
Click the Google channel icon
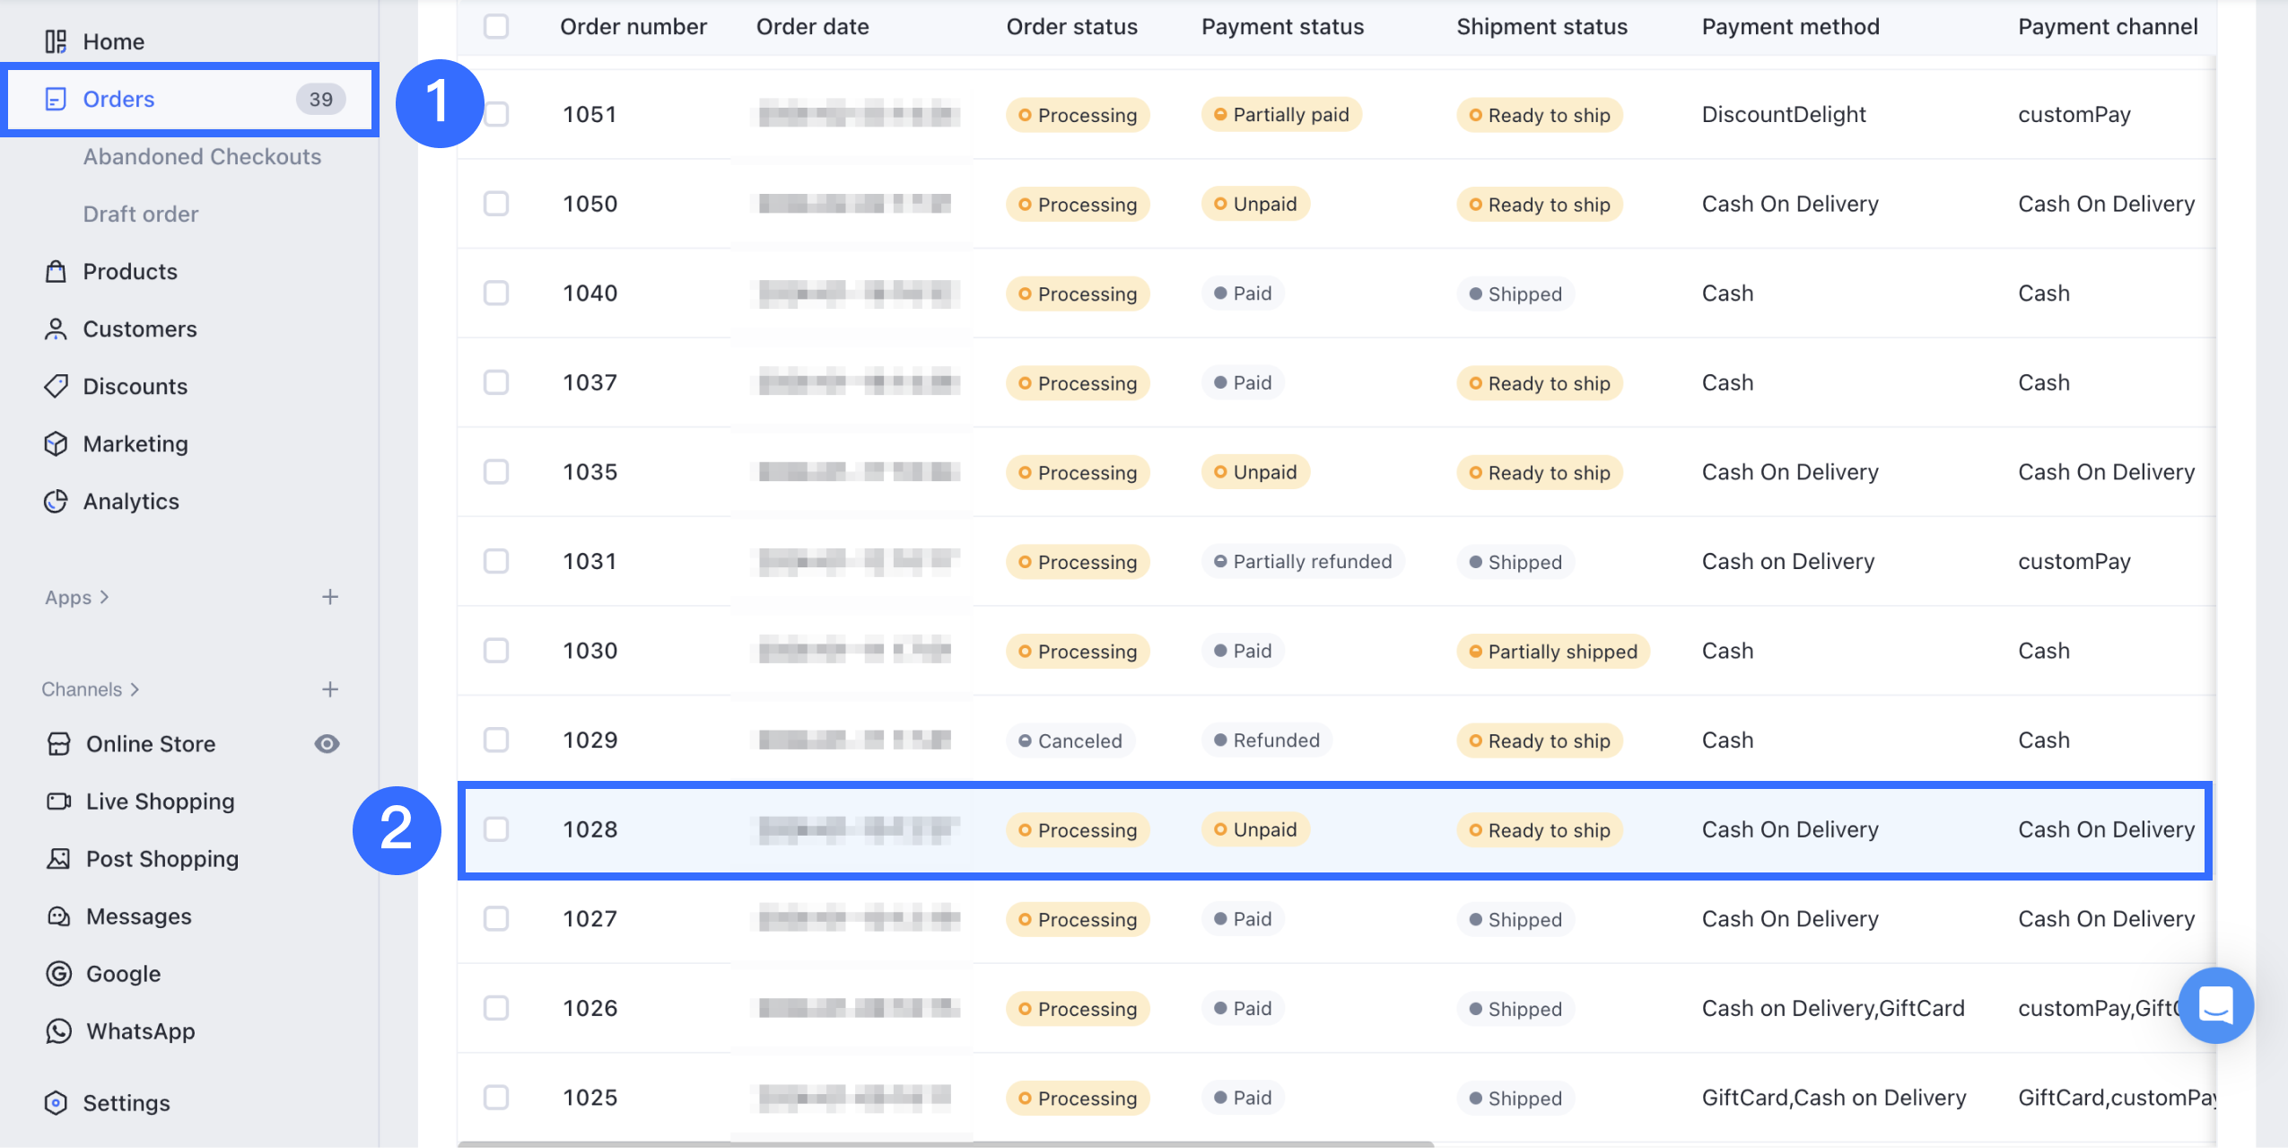(58, 973)
